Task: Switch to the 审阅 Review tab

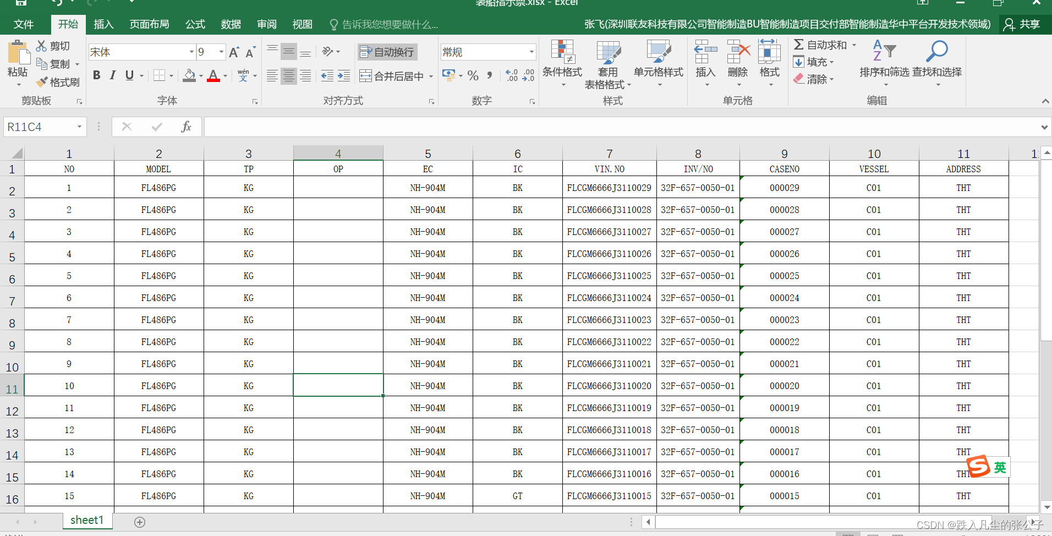Action: pos(266,24)
